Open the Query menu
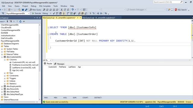 pyautogui.click(x=17, y=6)
